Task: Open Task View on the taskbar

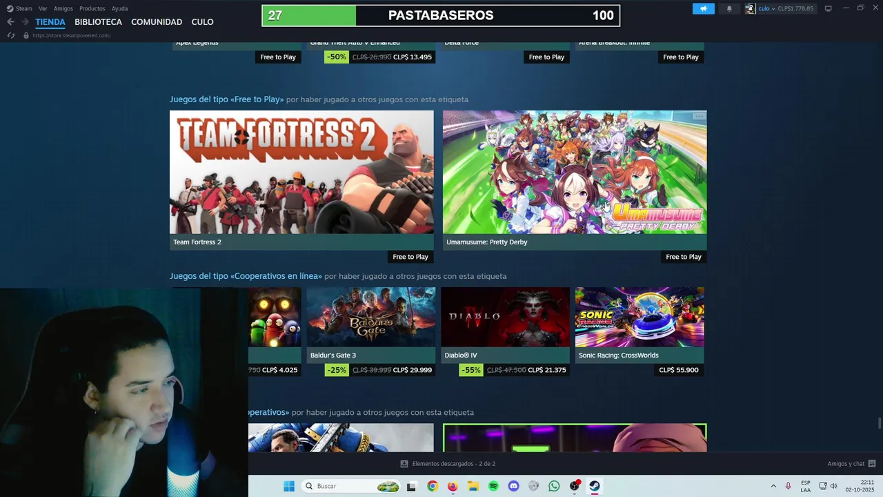Action: click(411, 486)
